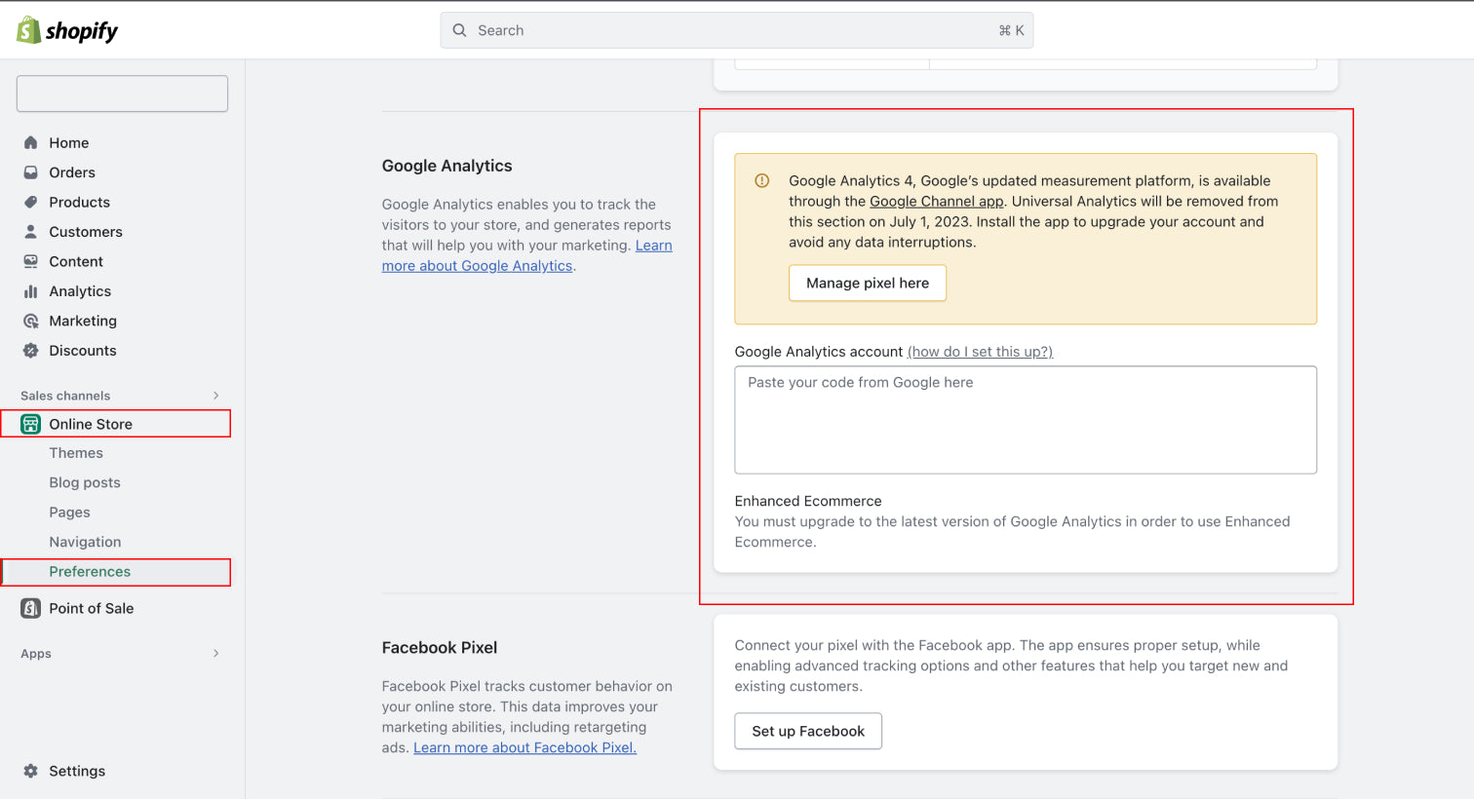Click the Settings gear icon

[30, 771]
